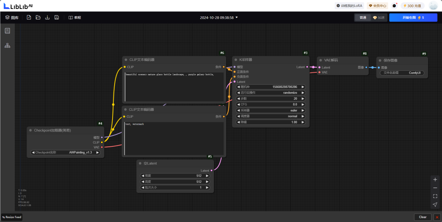Screen dimensions: 442x222
Task: Decrease 高度 height with left arrow
Action: coord(143,182)
